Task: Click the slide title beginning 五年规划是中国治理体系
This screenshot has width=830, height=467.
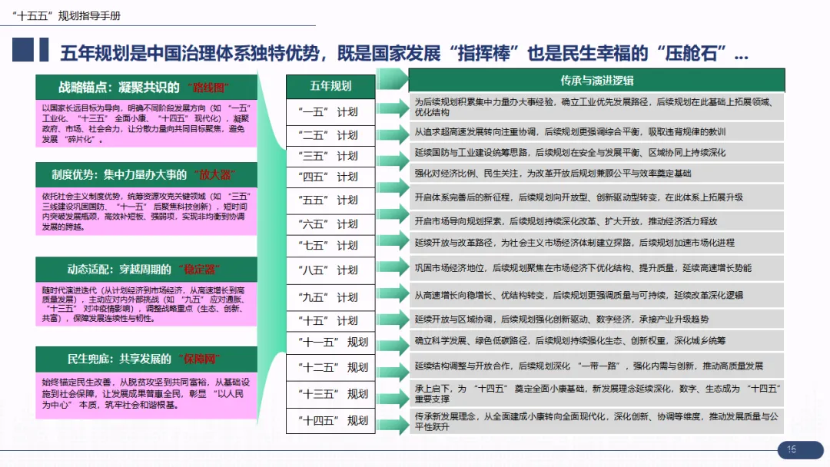Action: 404,53
